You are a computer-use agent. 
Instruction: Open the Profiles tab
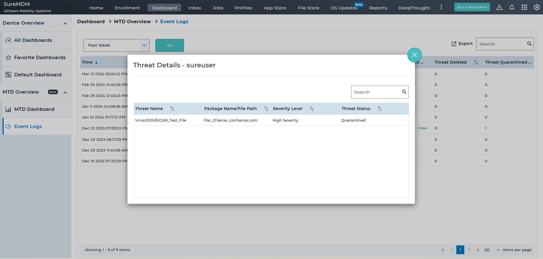[243, 8]
